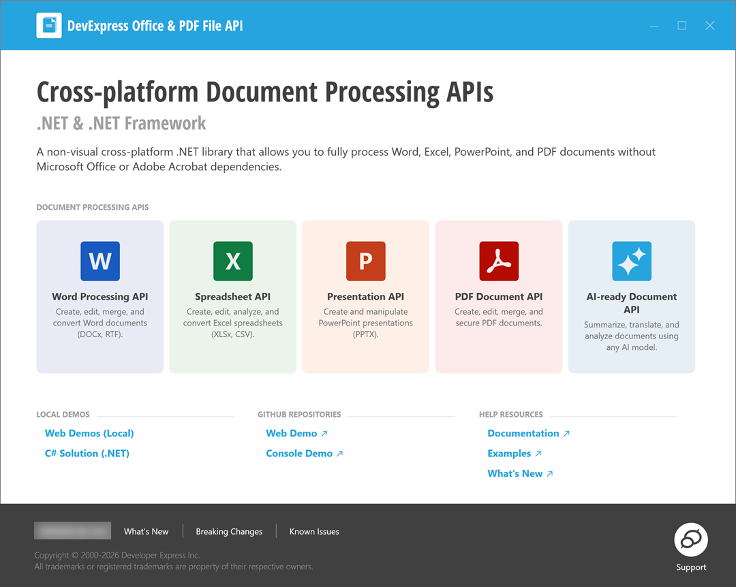Click the red PDF Acrobat icon
Viewport: 736px width, 587px height.
pos(498,261)
